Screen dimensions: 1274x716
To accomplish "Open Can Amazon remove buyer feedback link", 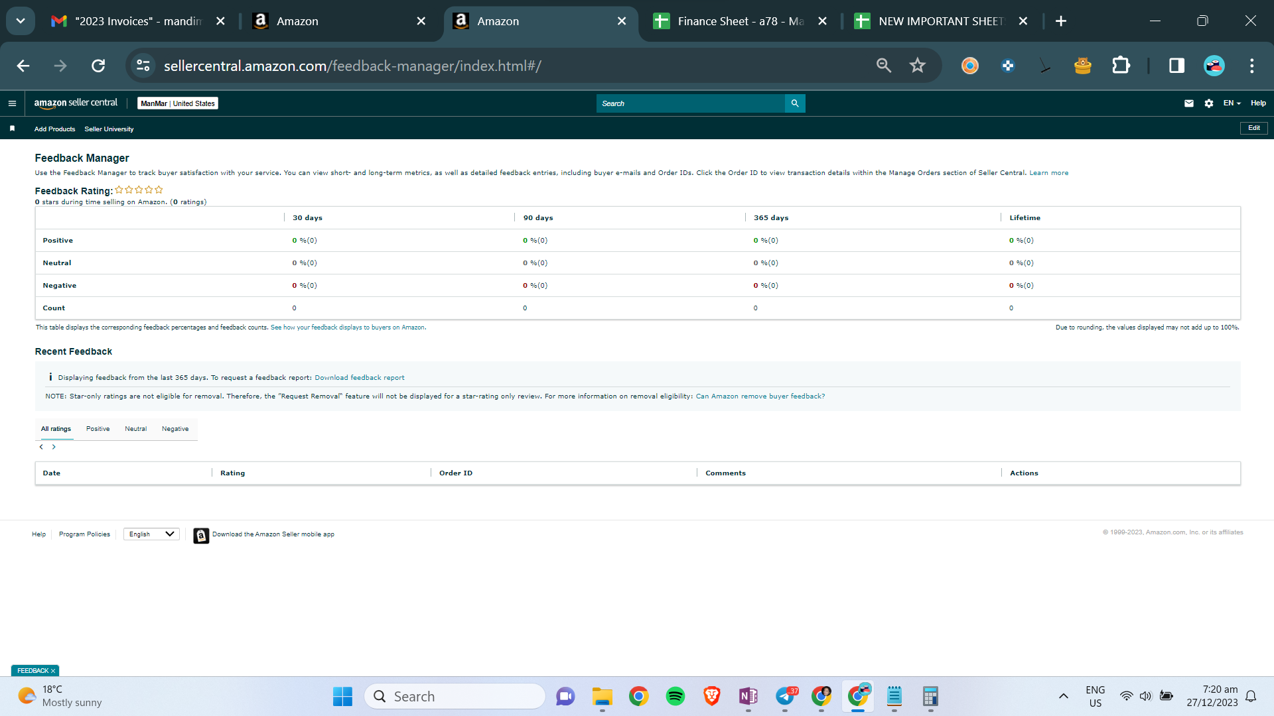I will (x=760, y=396).
